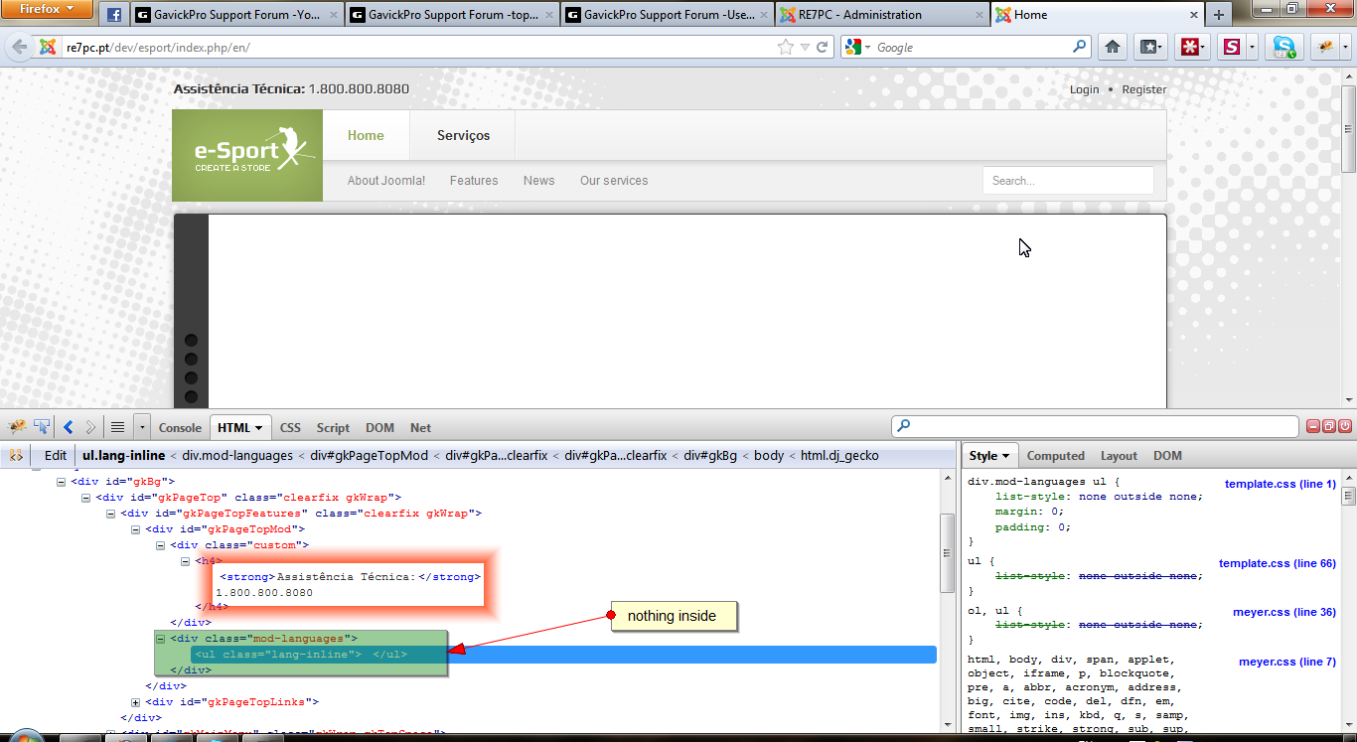Click the Firebug command line toggle icon
Viewport: 1357px width, 742px height.
117,427
